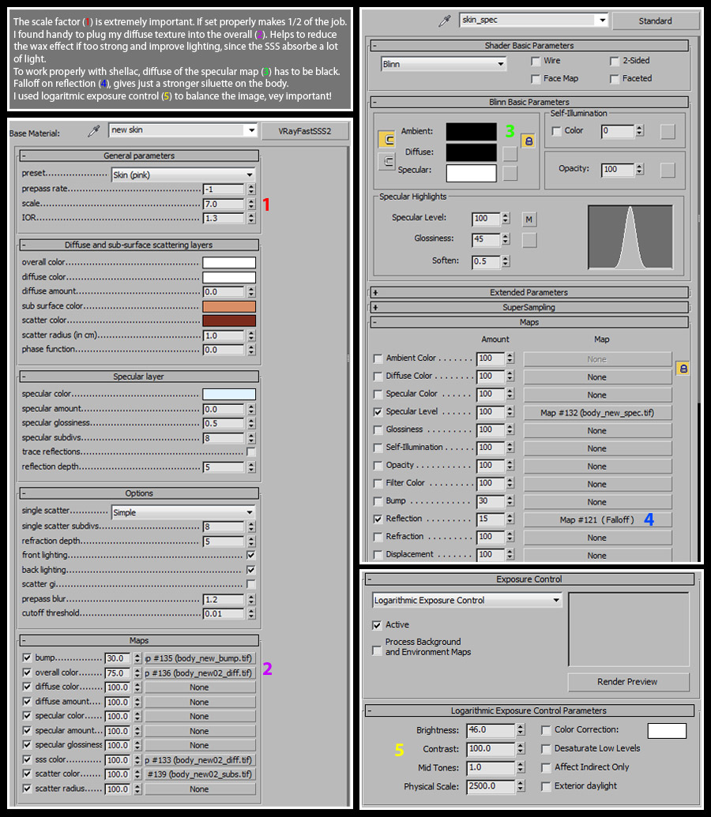Screen dimensions: 711x817
Task: Collapse the General parameters rollout
Action: pos(139,156)
